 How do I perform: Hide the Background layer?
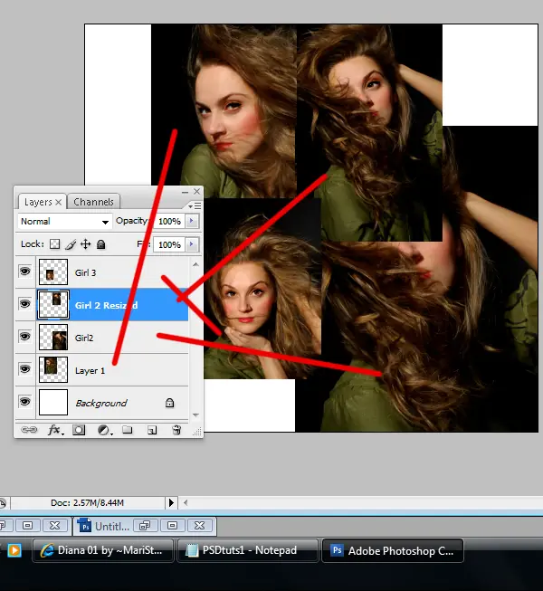[x=24, y=403]
